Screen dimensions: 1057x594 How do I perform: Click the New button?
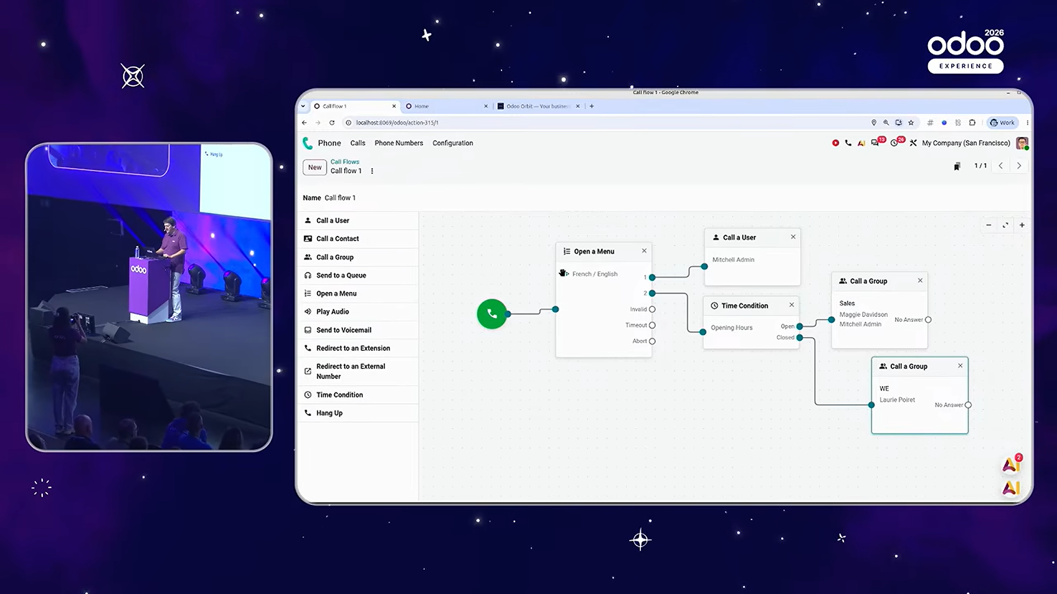tap(315, 167)
